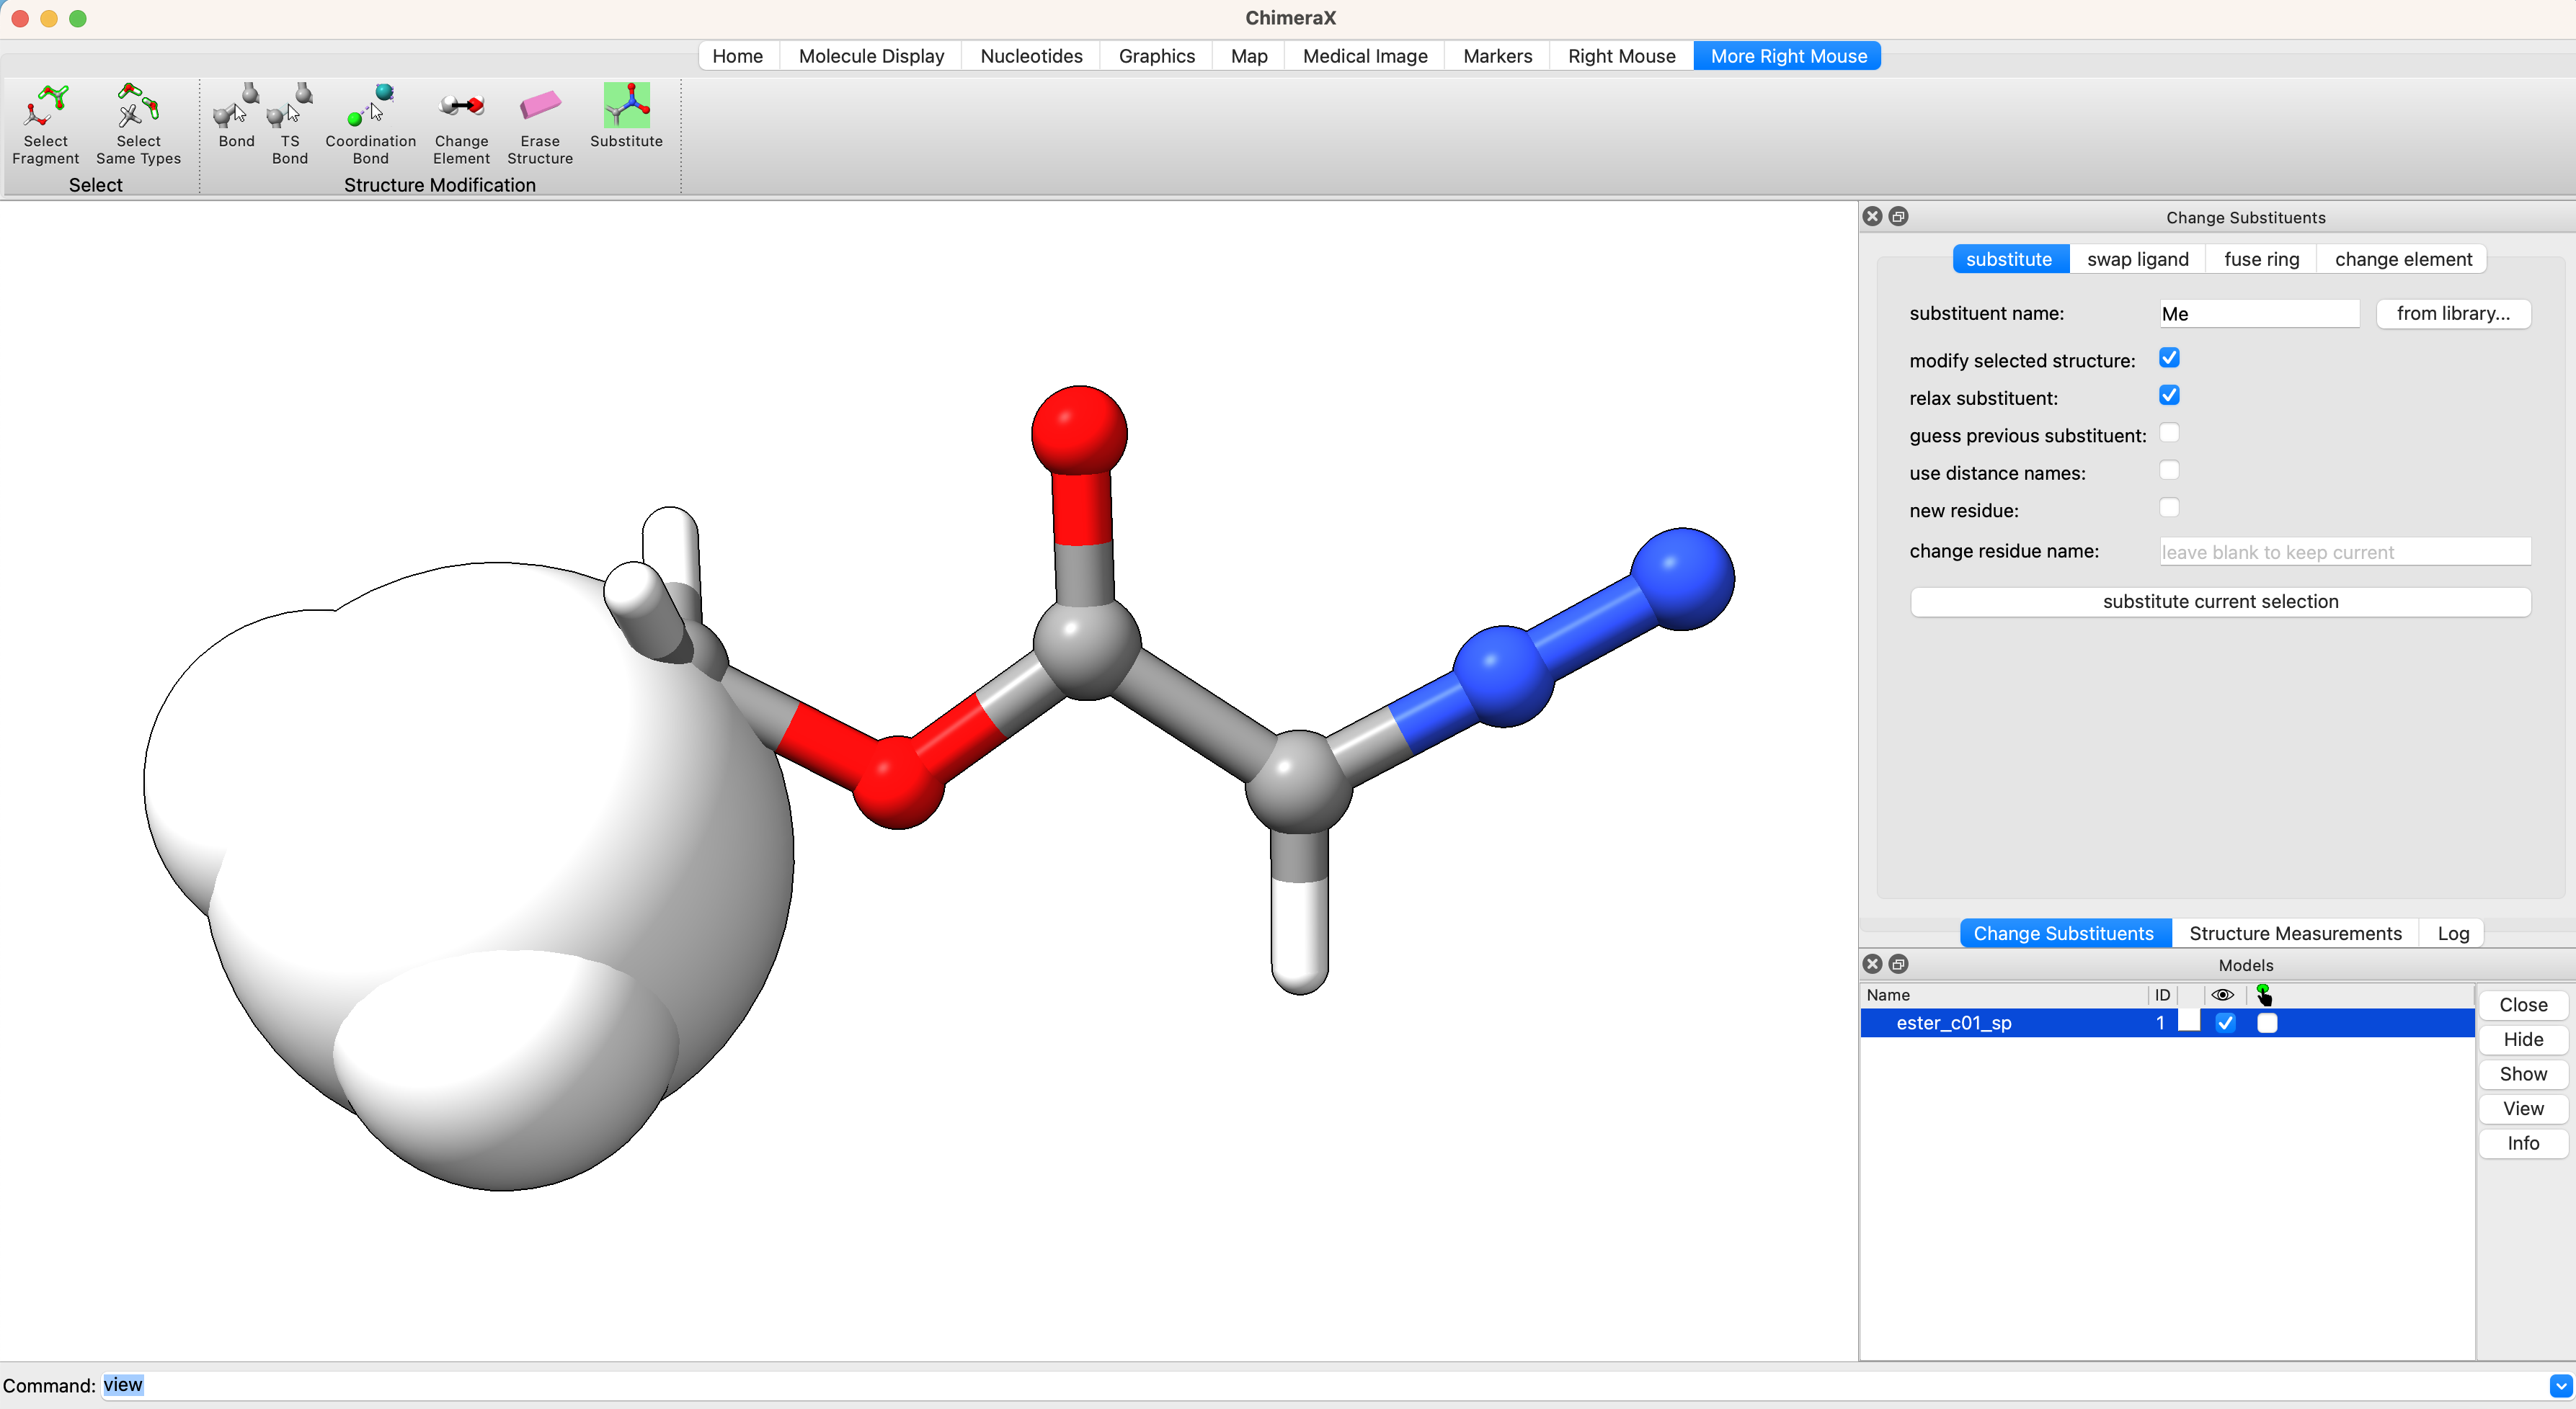
Task: Check the new residue option
Action: [x=2169, y=509]
